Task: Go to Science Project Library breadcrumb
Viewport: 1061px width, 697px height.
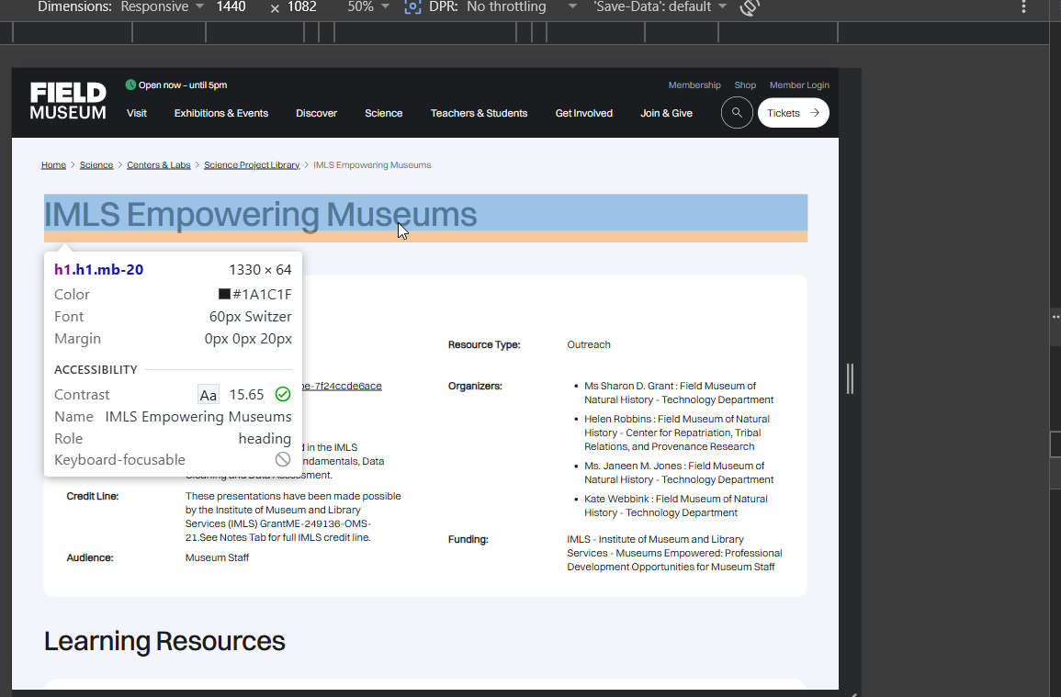Action: (x=252, y=165)
